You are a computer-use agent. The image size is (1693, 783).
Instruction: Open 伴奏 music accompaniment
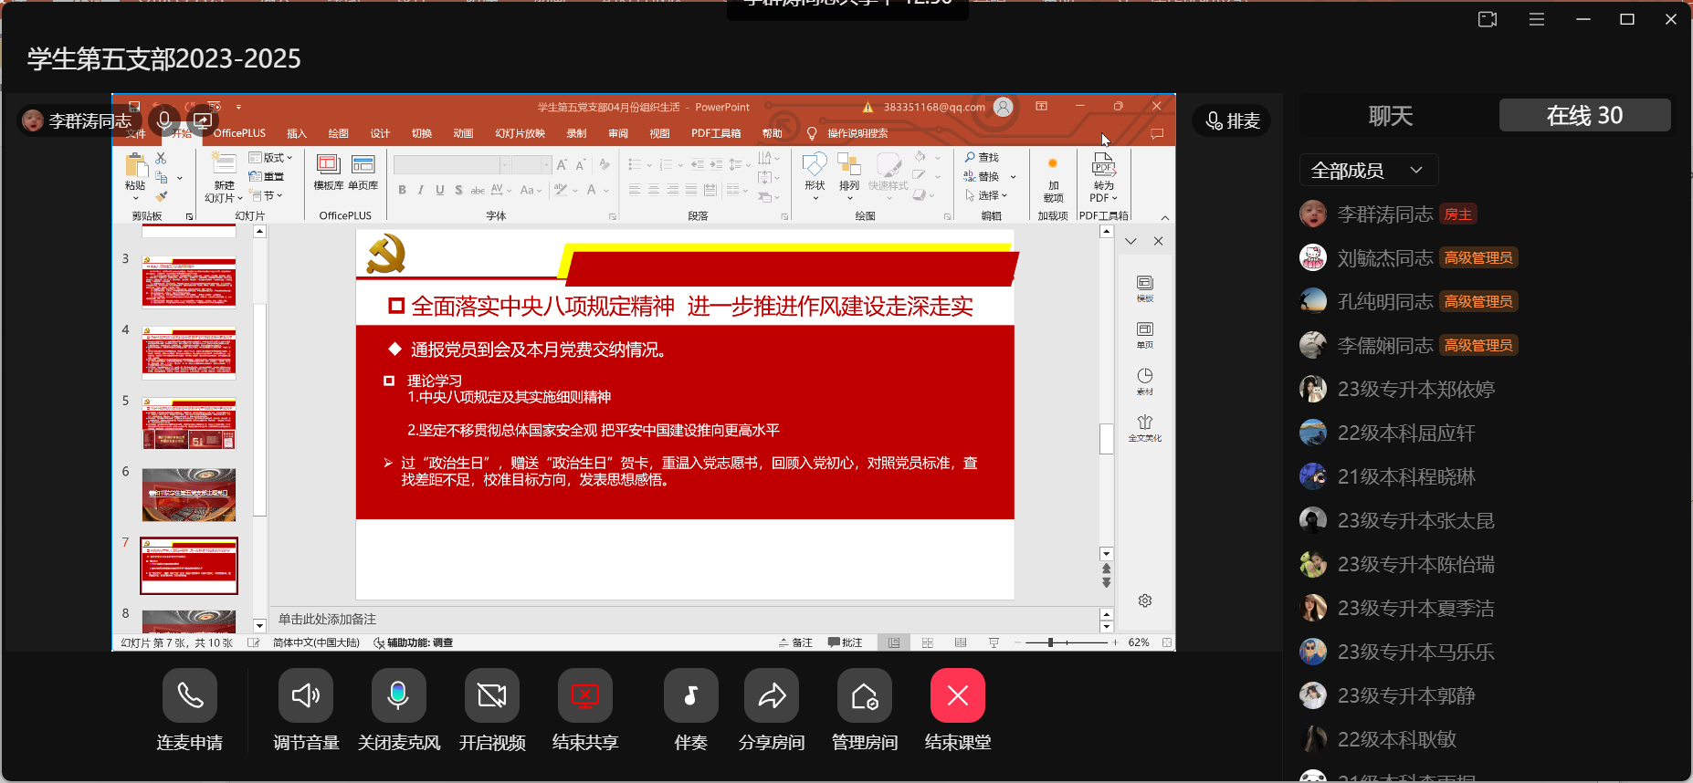click(x=690, y=695)
